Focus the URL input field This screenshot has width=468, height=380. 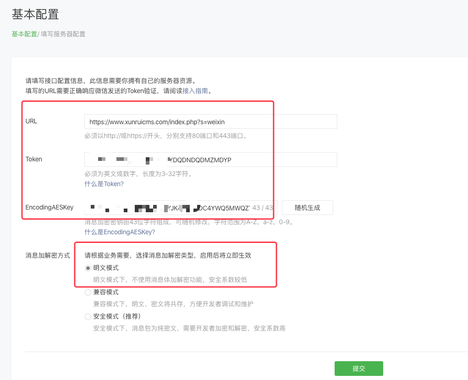[211, 122]
